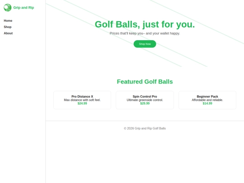244x183 pixels.
Task: Choose the Beginner Pack product card
Action: tap(207, 100)
